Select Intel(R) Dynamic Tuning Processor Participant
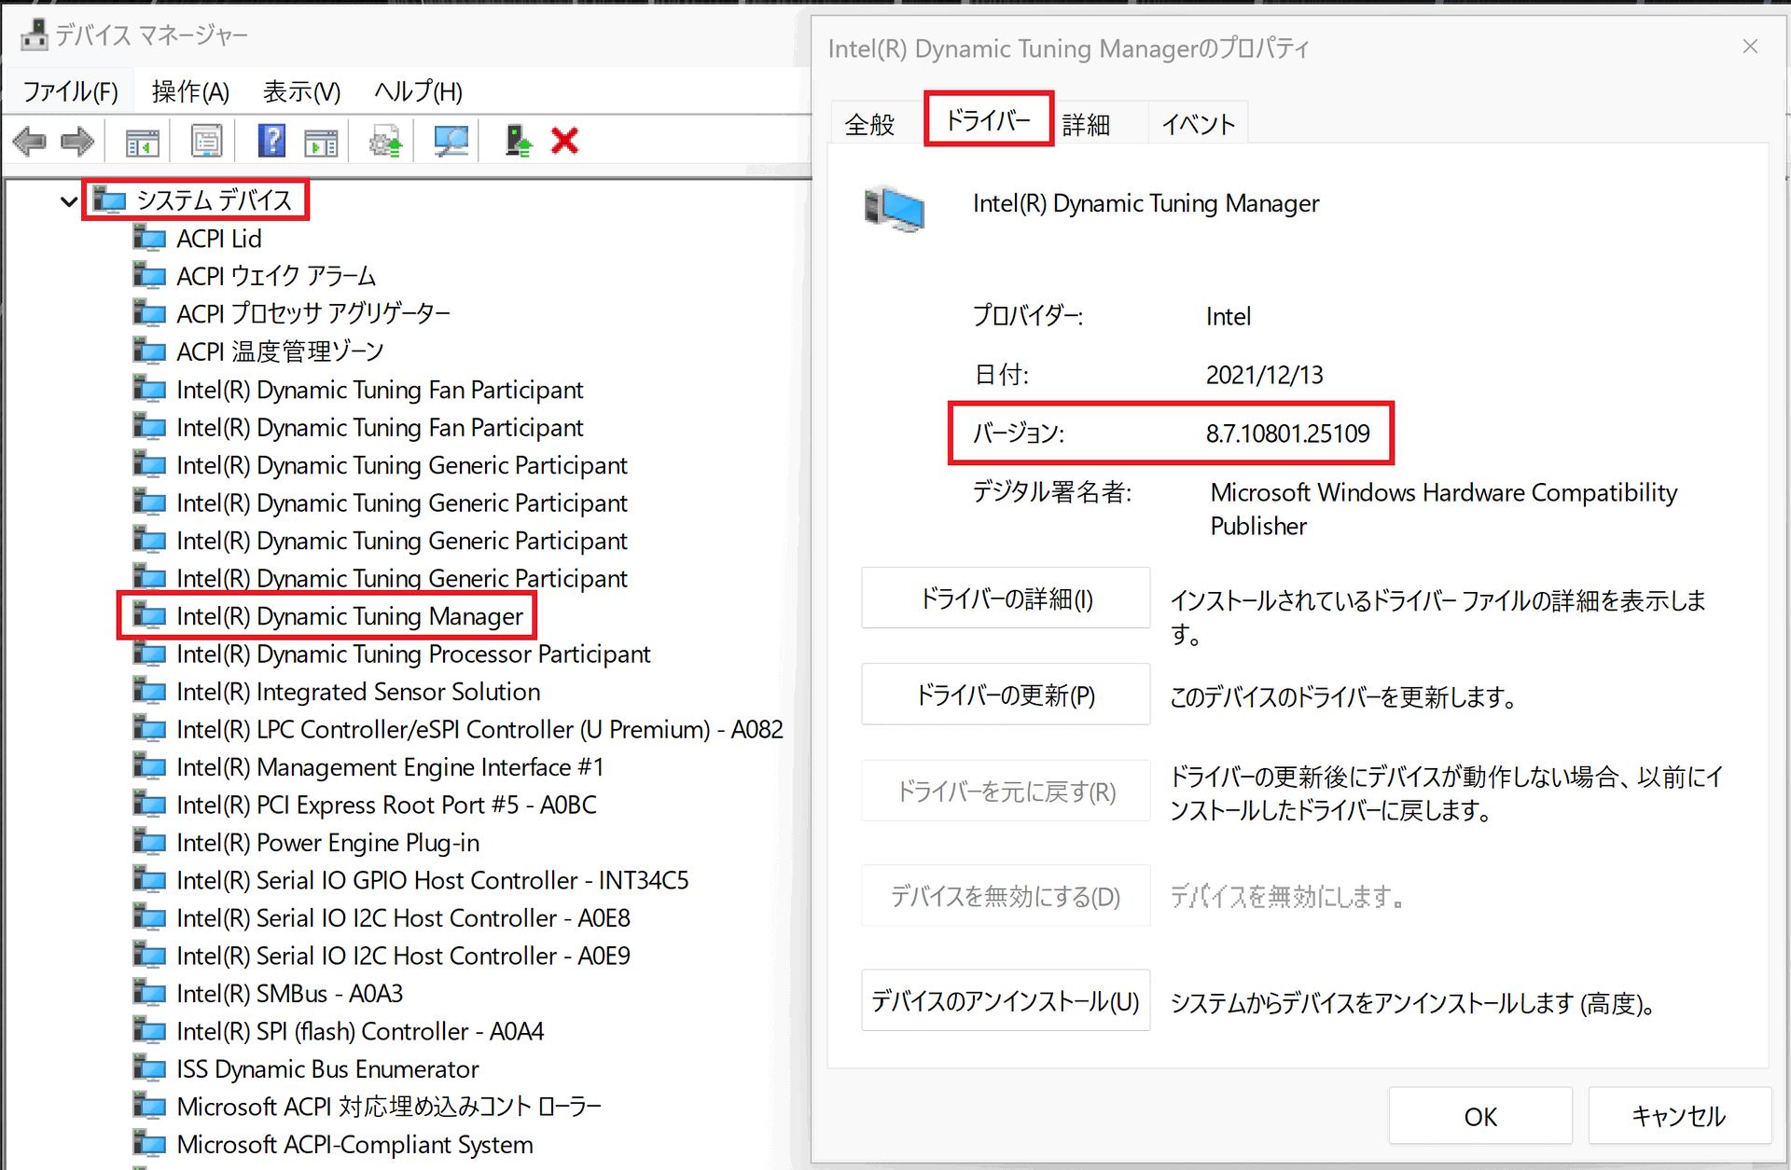This screenshot has width=1791, height=1170. coord(413,654)
